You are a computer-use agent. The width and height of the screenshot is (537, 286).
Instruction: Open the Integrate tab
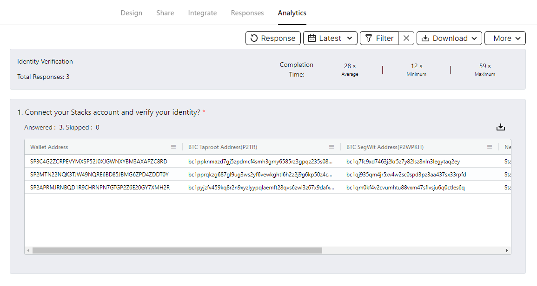(x=202, y=13)
